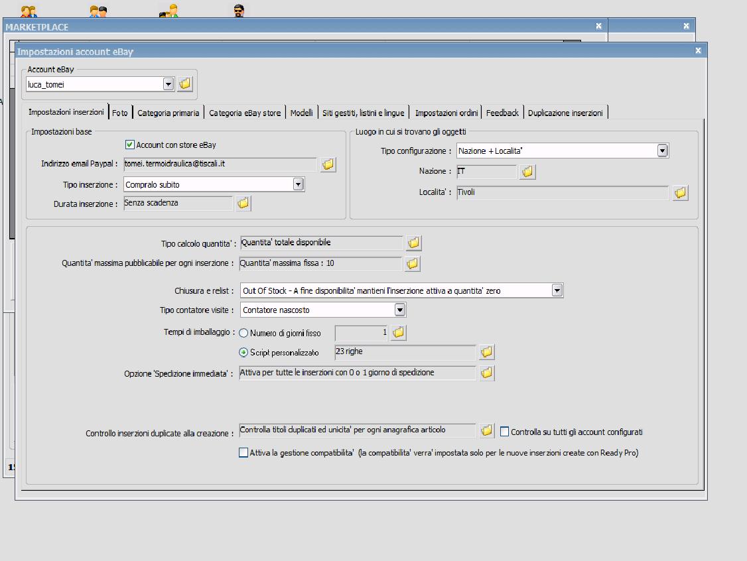The image size is (747, 561).
Task: Open folder icon next to Account eBay dropdown
Action: point(185,84)
